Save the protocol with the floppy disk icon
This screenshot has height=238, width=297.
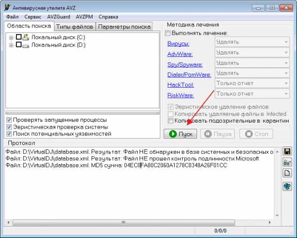[x=287, y=151]
